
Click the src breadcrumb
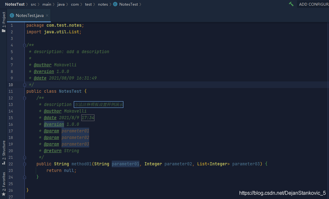click(x=33, y=4)
